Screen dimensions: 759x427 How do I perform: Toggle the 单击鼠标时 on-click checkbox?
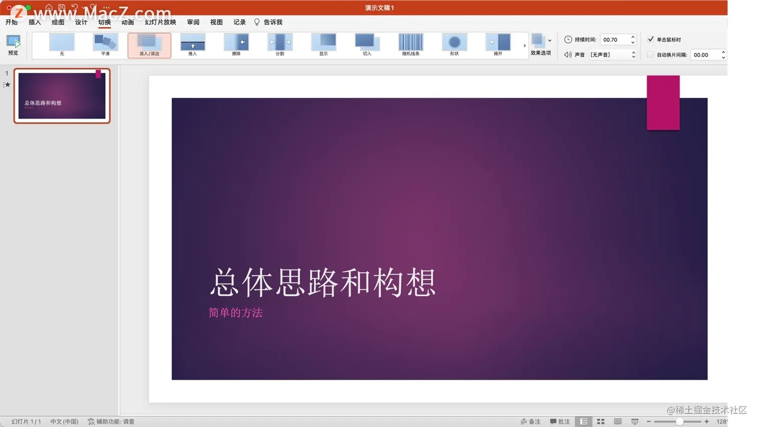pyautogui.click(x=651, y=39)
